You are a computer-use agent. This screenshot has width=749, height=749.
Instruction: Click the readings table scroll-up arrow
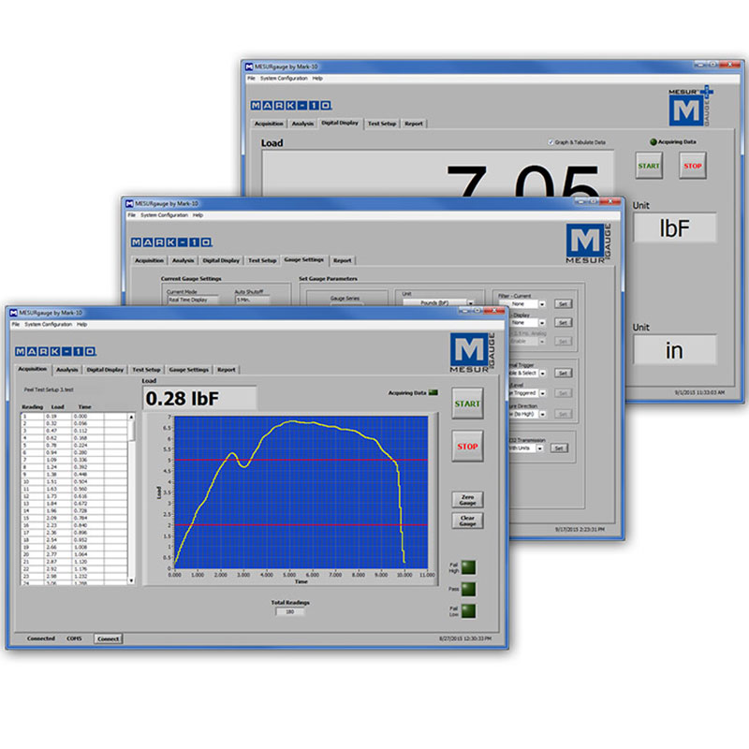[131, 417]
